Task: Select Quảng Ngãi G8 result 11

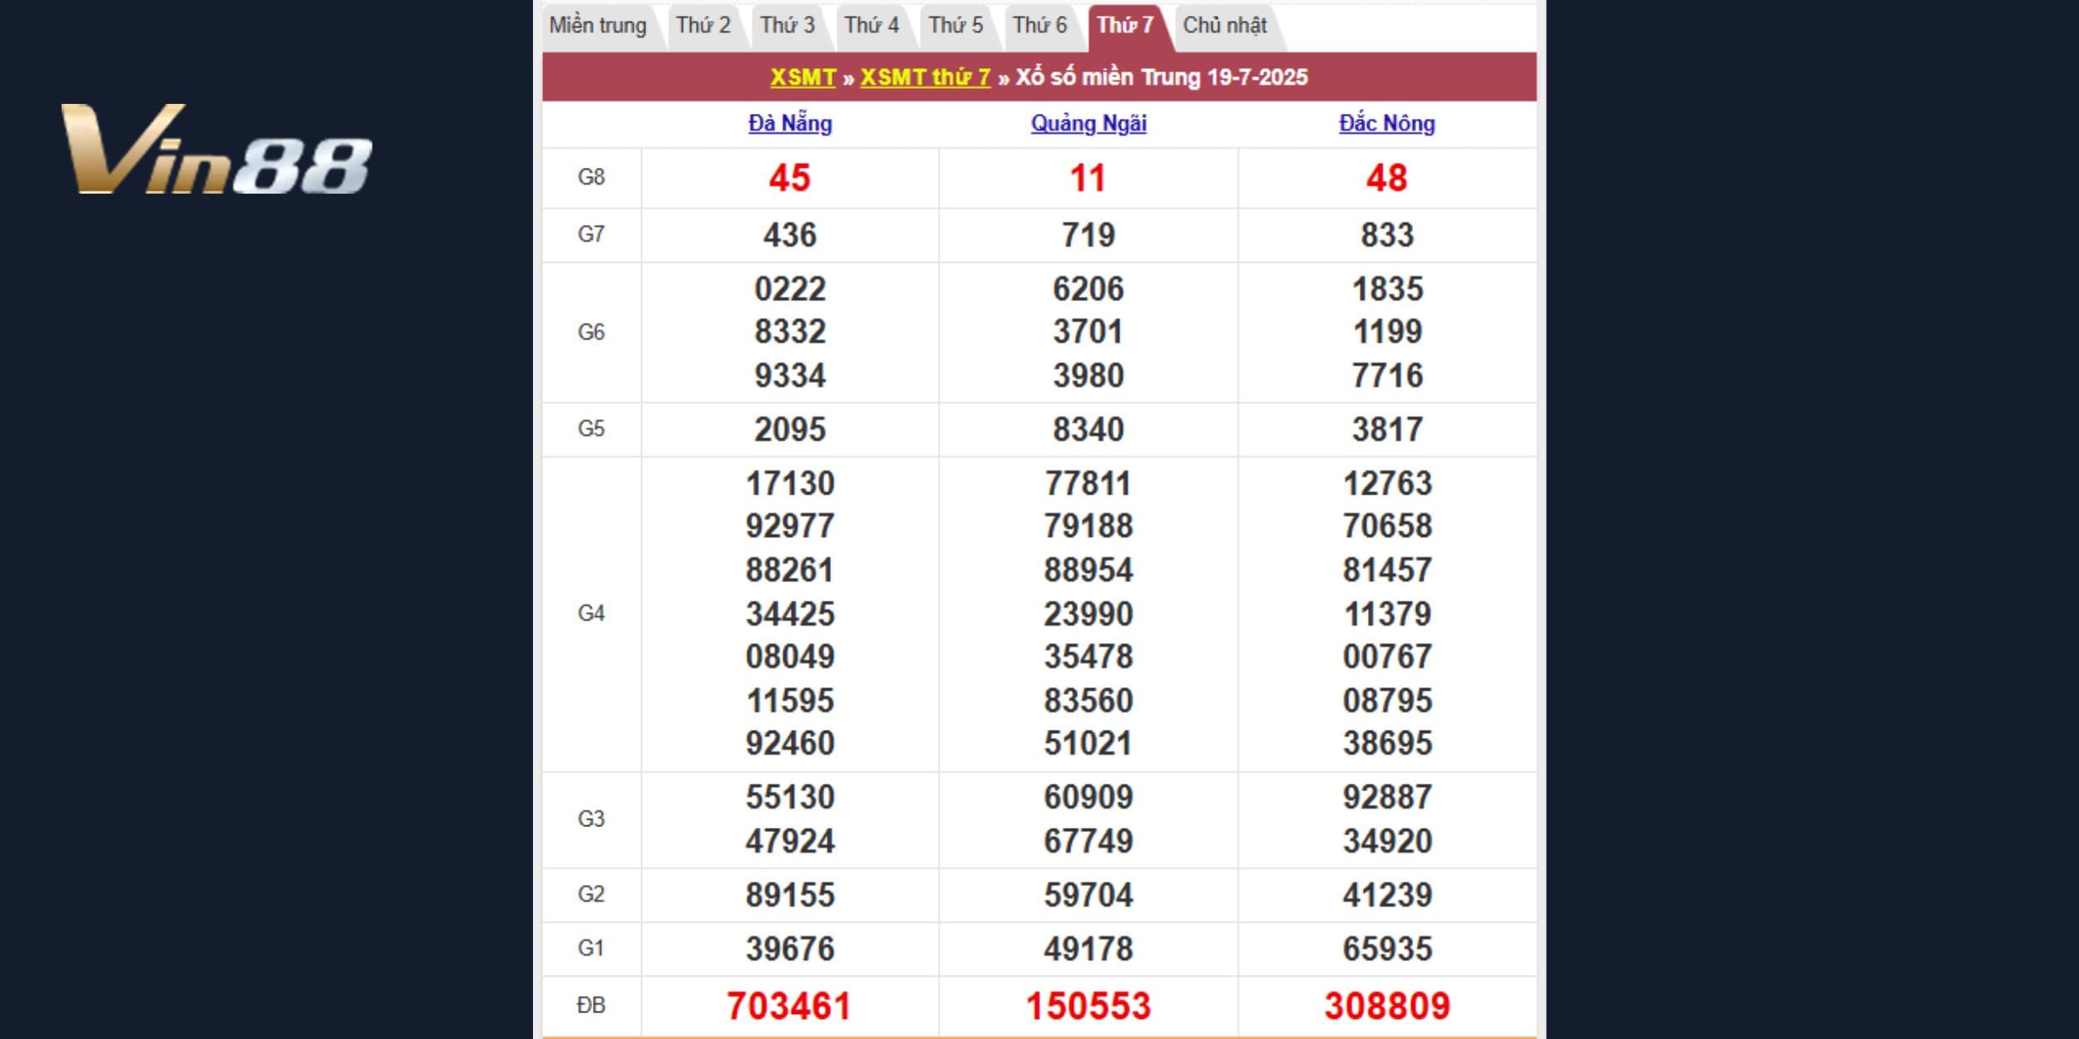Action: click(x=1088, y=178)
